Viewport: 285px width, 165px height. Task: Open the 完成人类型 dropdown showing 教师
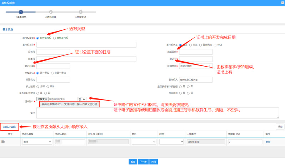37,142
